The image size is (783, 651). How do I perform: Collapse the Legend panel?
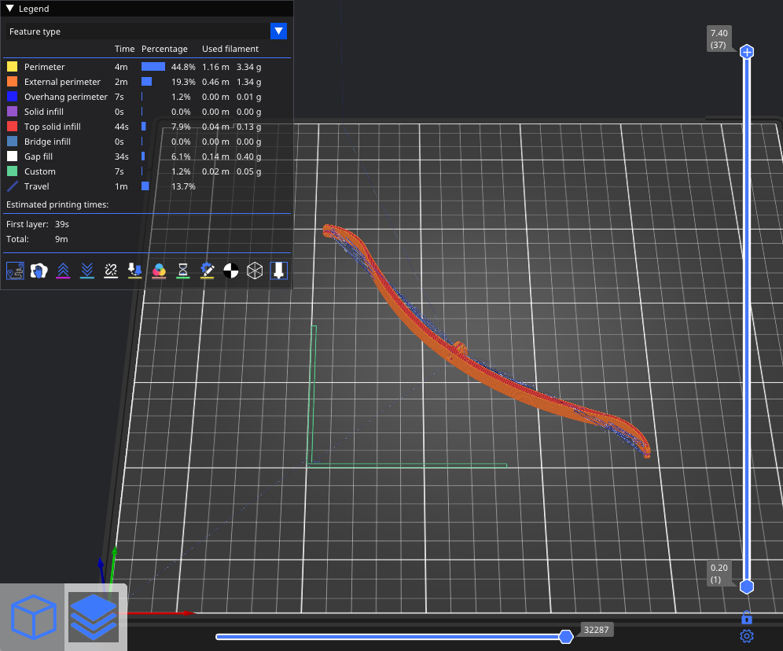click(x=10, y=9)
